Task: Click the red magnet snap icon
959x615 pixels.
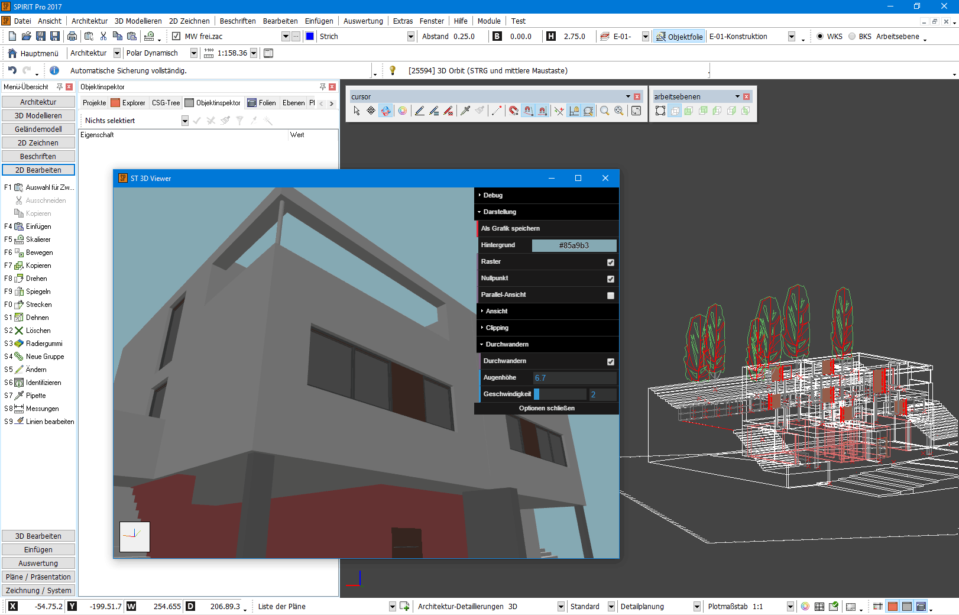Action: [514, 111]
